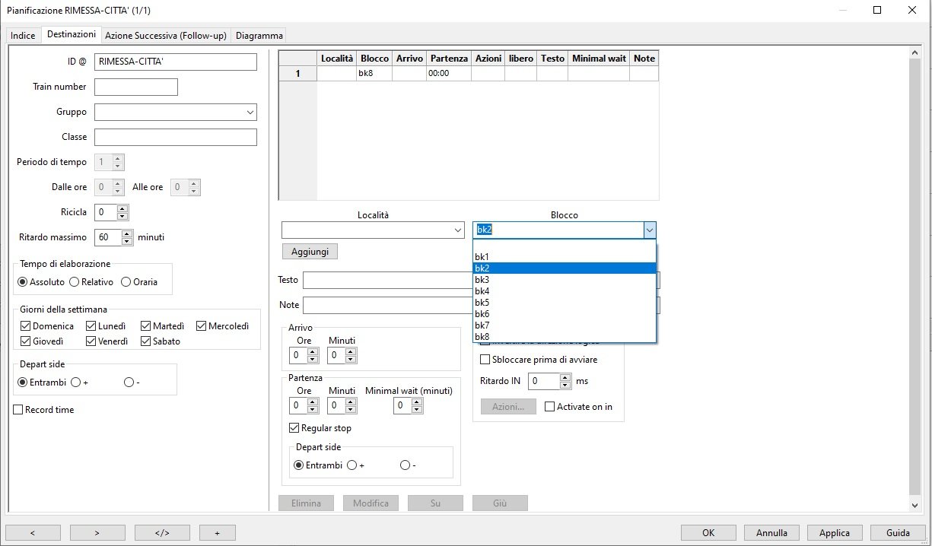932x546 pixels.
Task: Click the Aggiungi button
Action: coord(310,252)
